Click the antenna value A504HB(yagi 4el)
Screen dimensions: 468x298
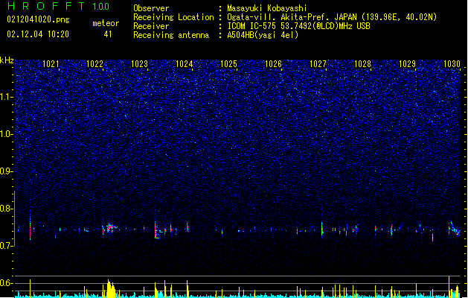pos(263,35)
